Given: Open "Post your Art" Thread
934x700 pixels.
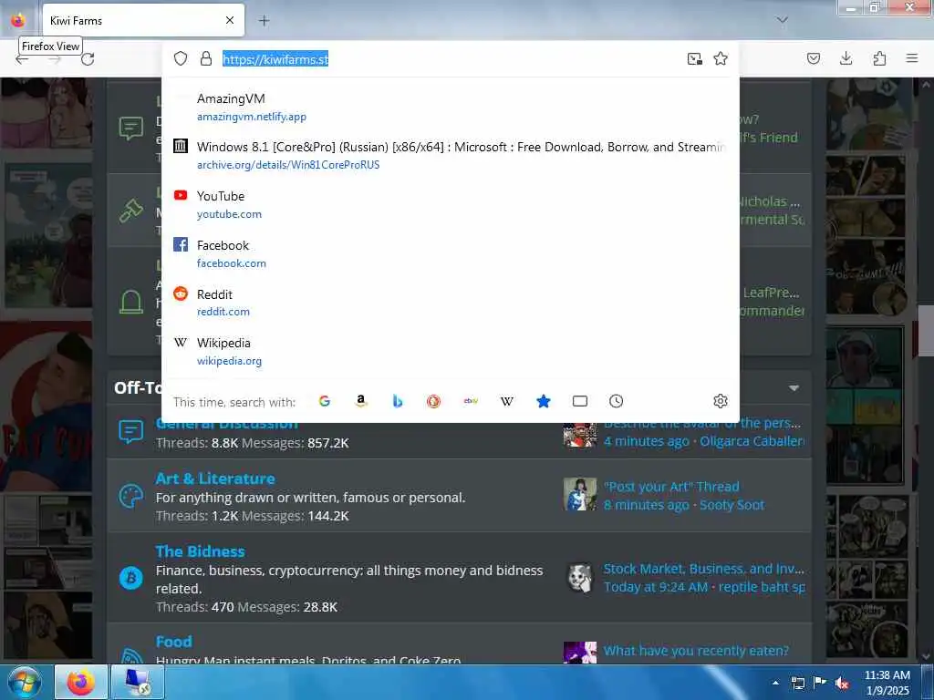Looking at the screenshot, I should pyautogui.click(x=671, y=487).
